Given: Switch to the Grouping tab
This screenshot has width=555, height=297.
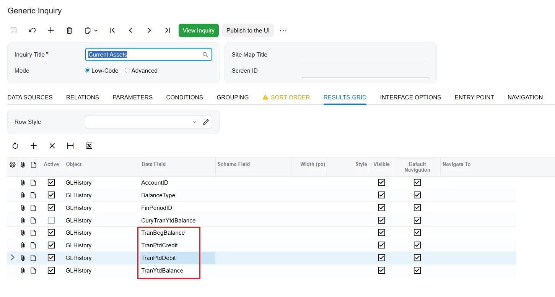Looking at the screenshot, I should coord(233,97).
